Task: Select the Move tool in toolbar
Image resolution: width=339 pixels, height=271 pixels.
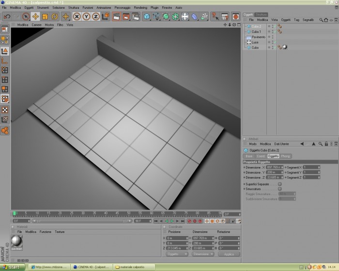Action: (35, 16)
